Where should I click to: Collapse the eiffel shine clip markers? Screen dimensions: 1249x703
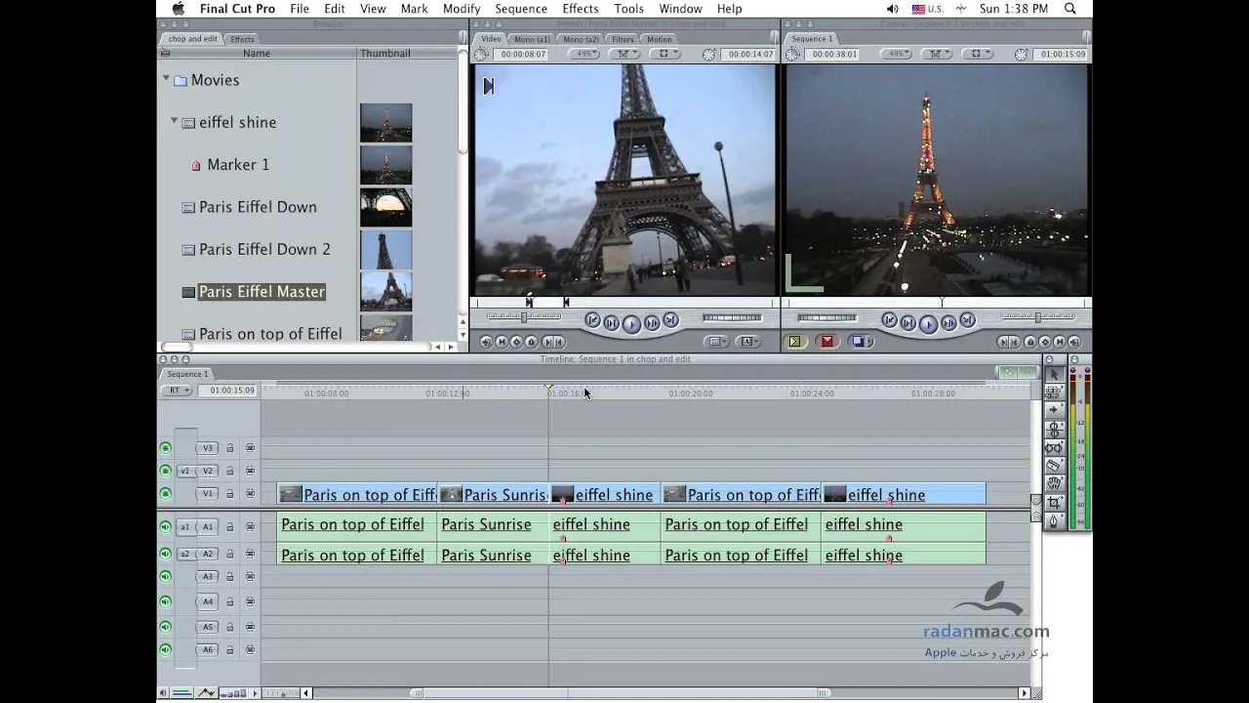coord(174,121)
